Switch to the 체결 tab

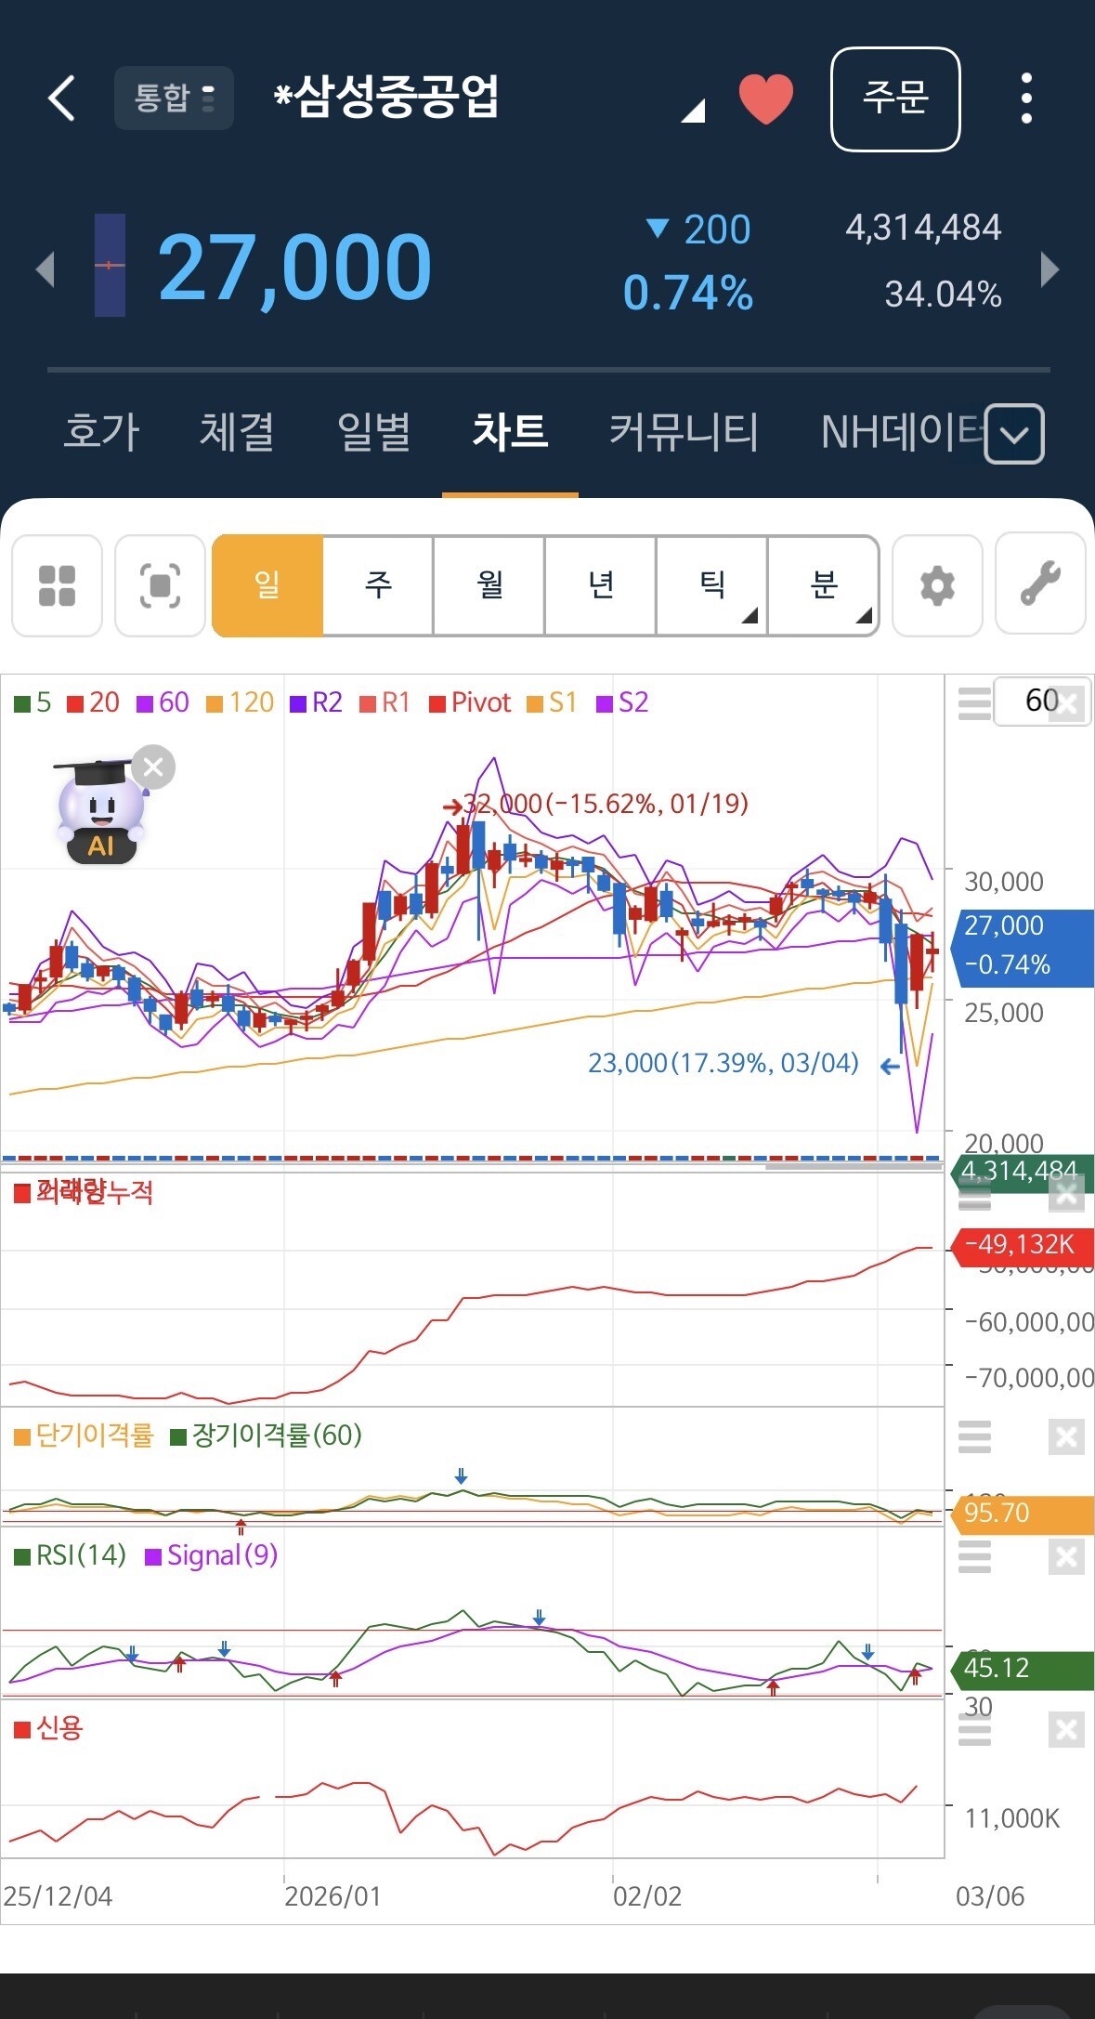coord(237,432)
